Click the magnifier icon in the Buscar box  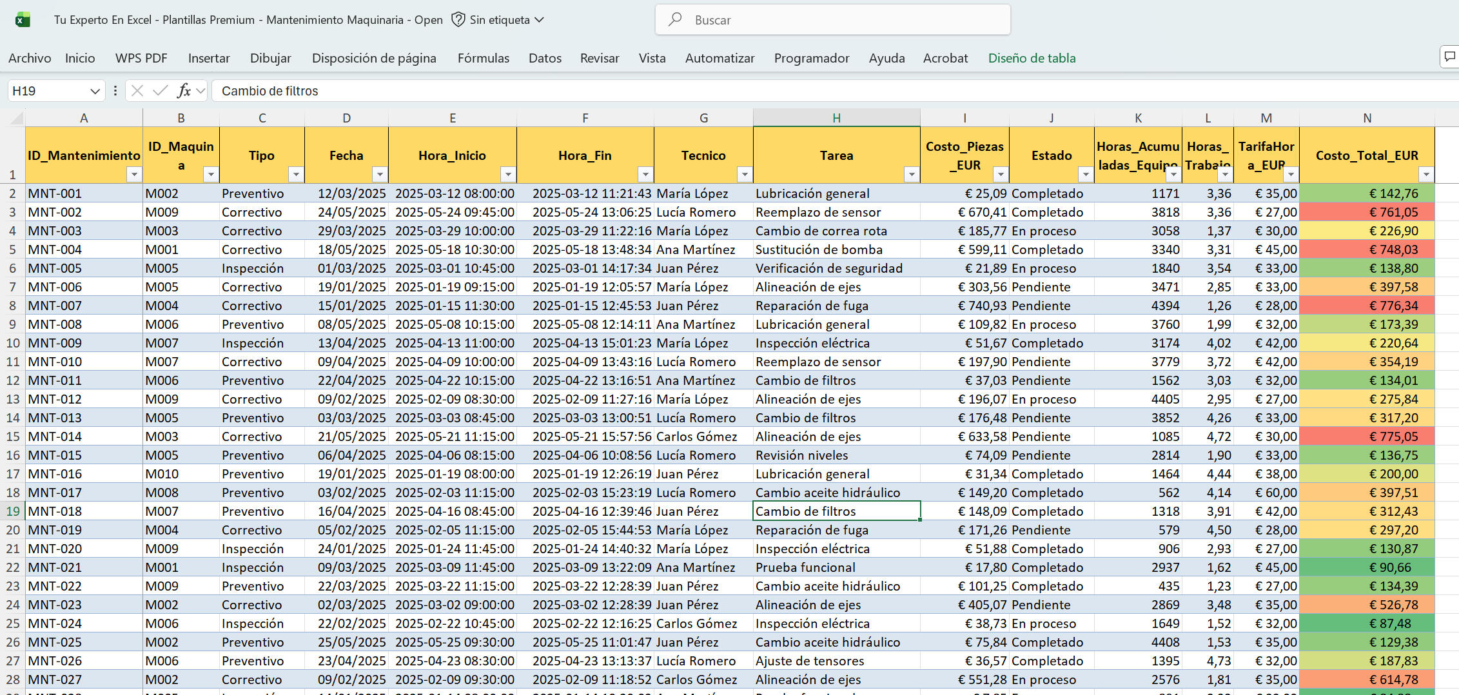pos(674,19)
